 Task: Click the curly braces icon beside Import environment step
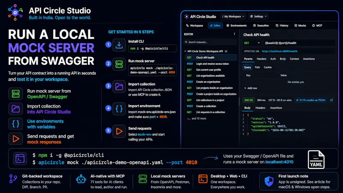[119, 109]
